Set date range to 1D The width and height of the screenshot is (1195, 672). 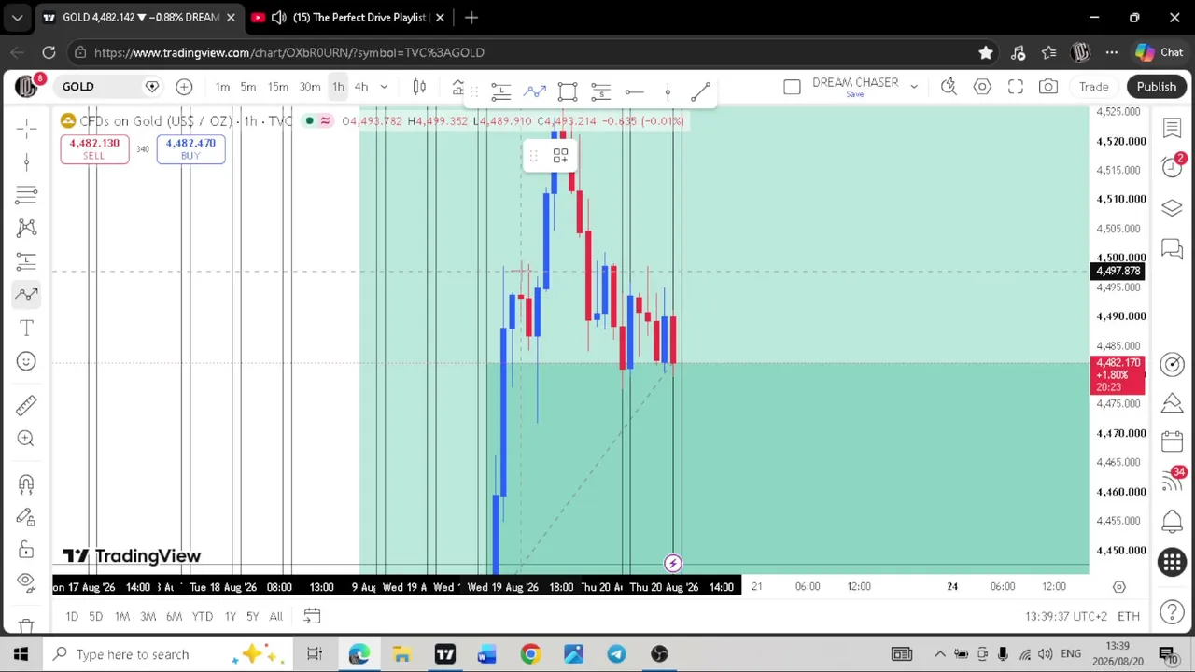(72, 616)
